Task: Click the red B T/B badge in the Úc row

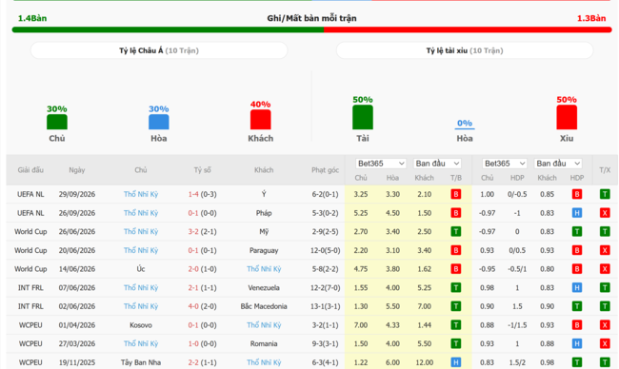Action: (456, 269)
